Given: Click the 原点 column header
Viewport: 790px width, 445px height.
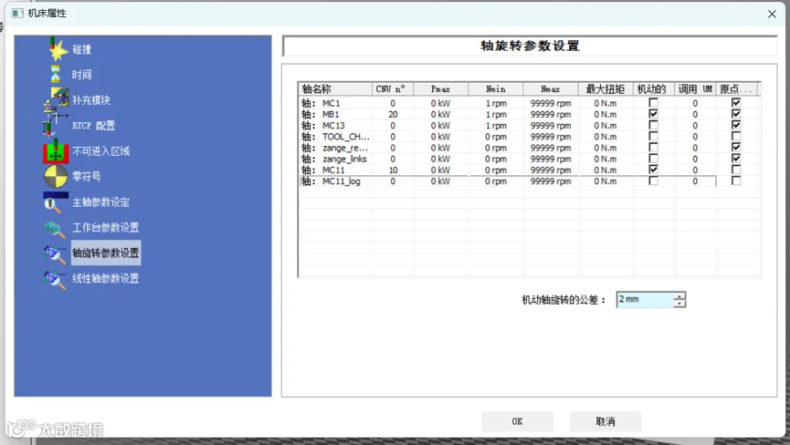Looking at the screenshot, I should 736,89.
